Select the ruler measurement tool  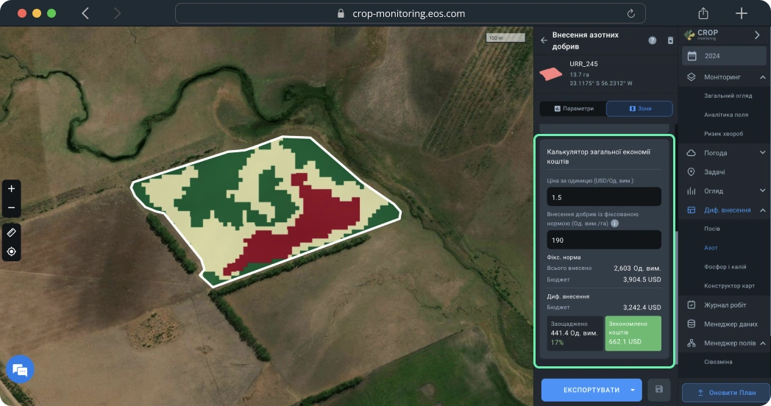click(11, 232)
